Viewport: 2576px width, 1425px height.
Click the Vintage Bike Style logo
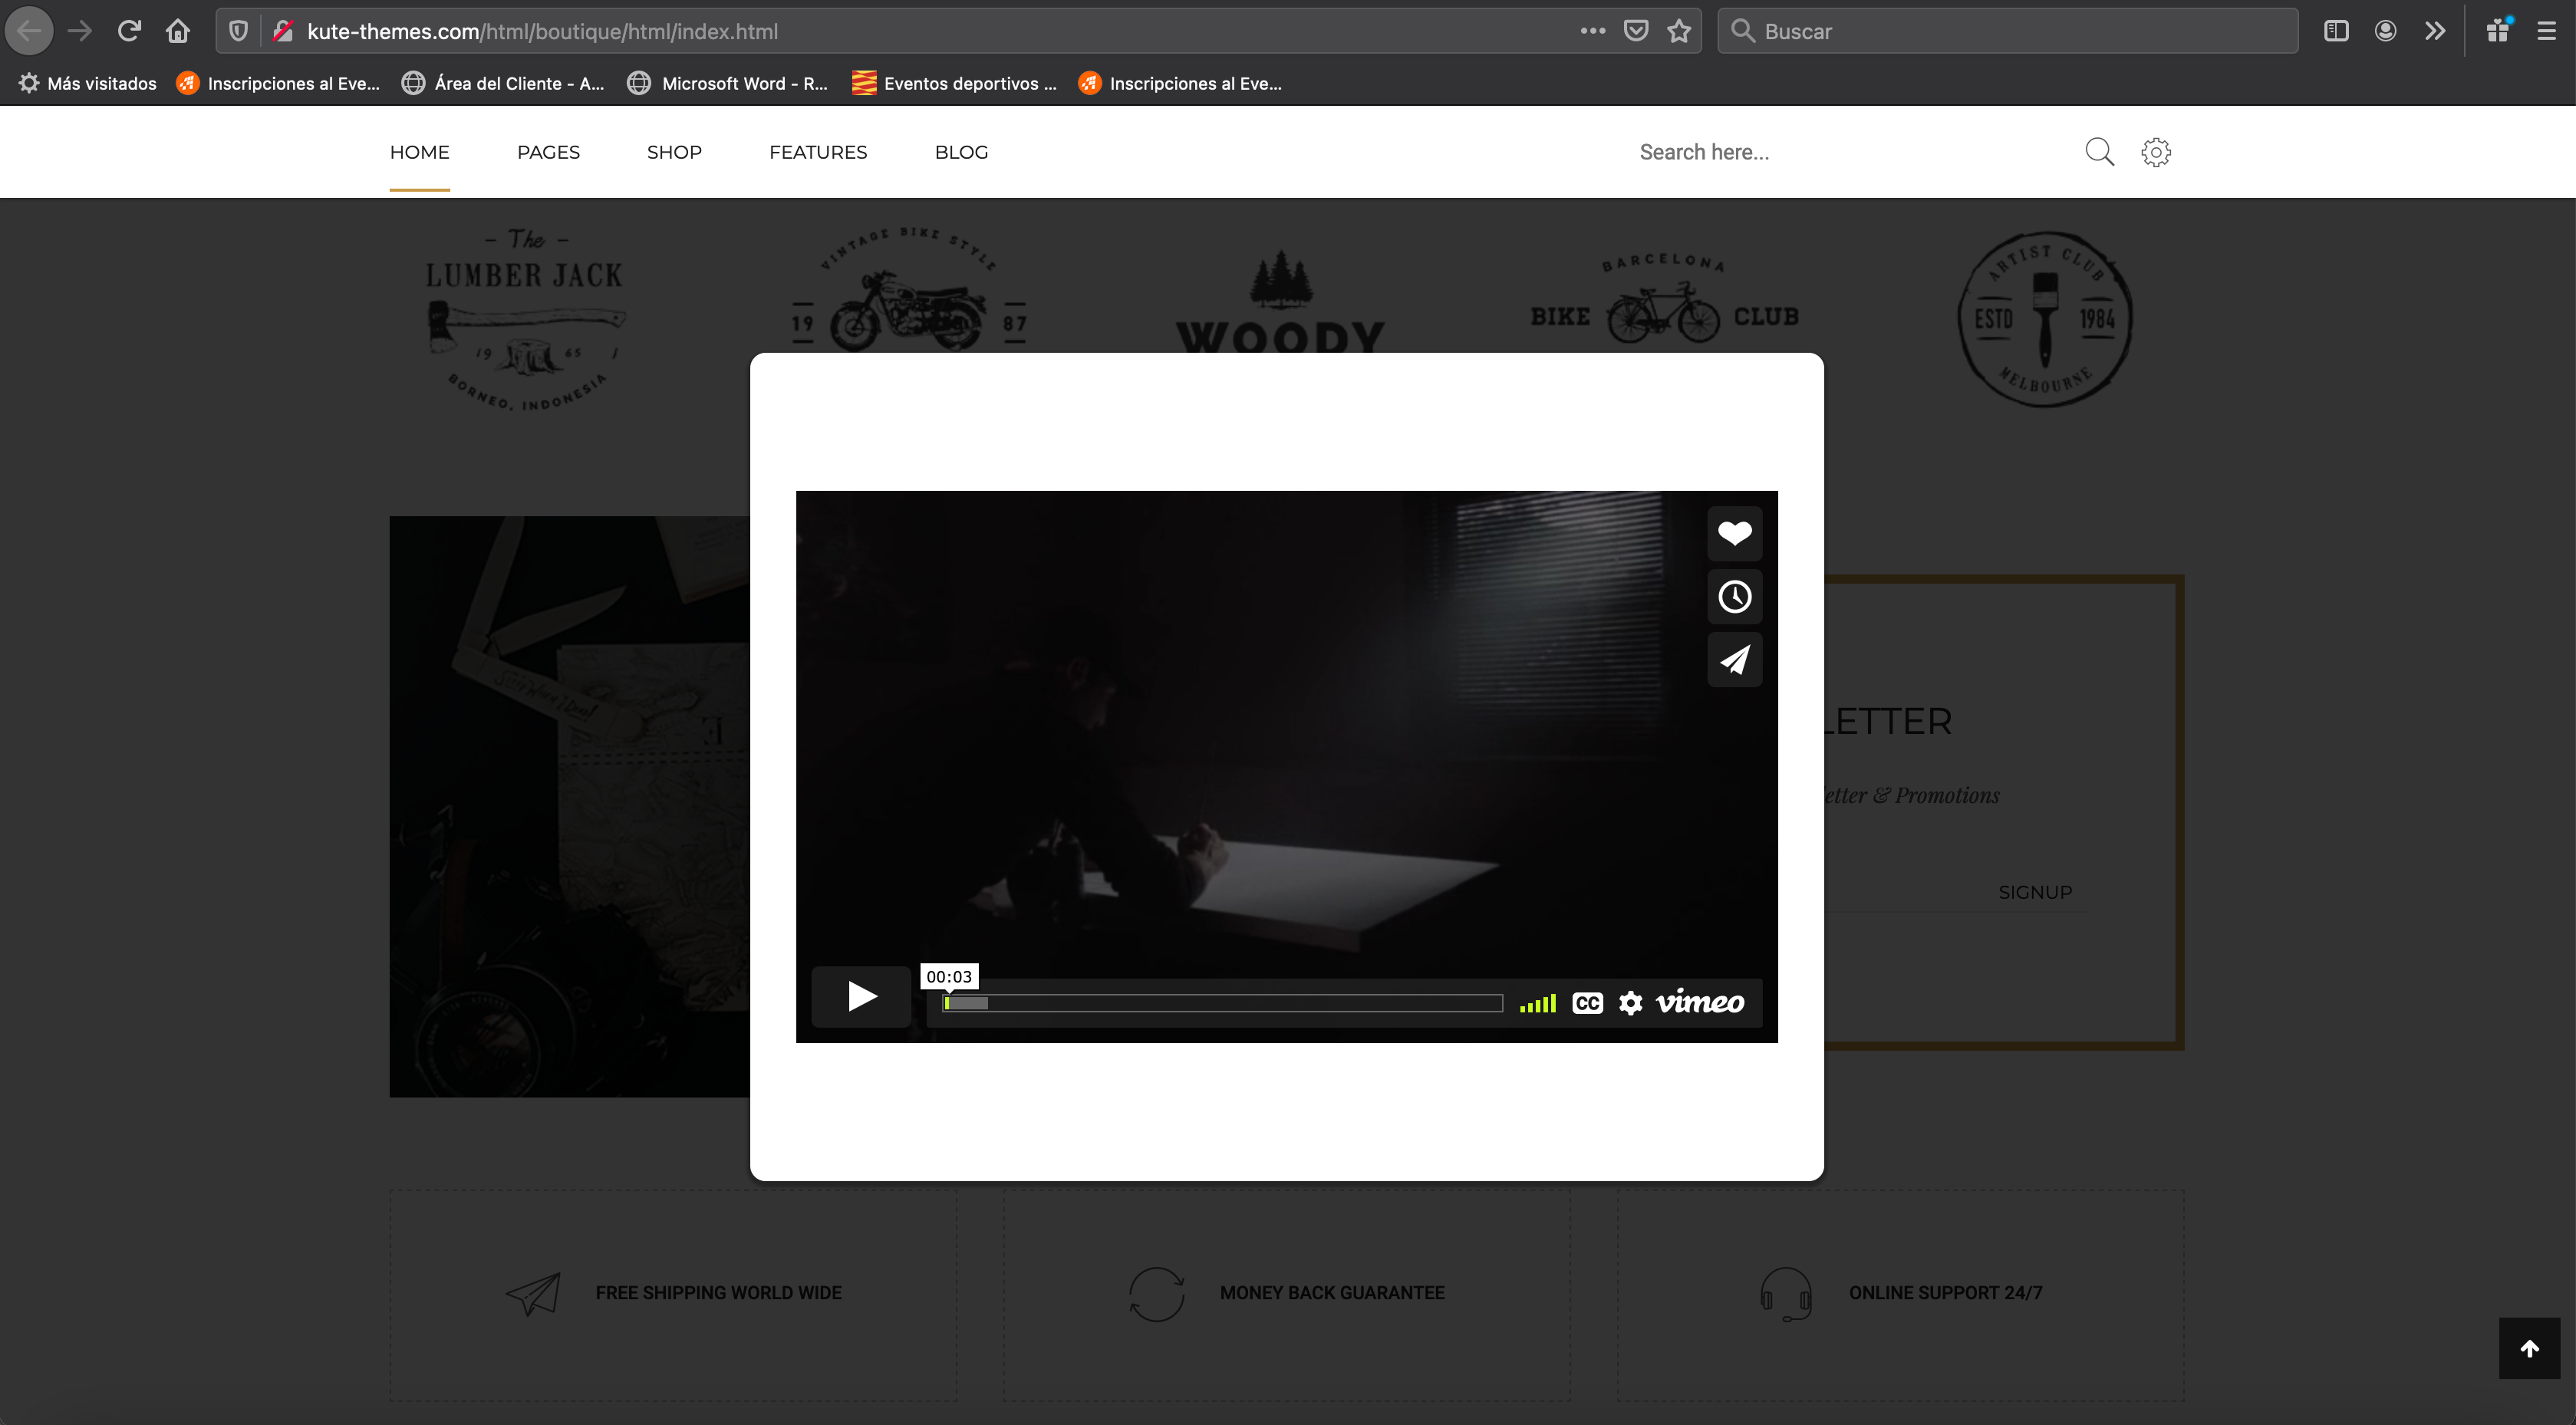tap(908, 290)
